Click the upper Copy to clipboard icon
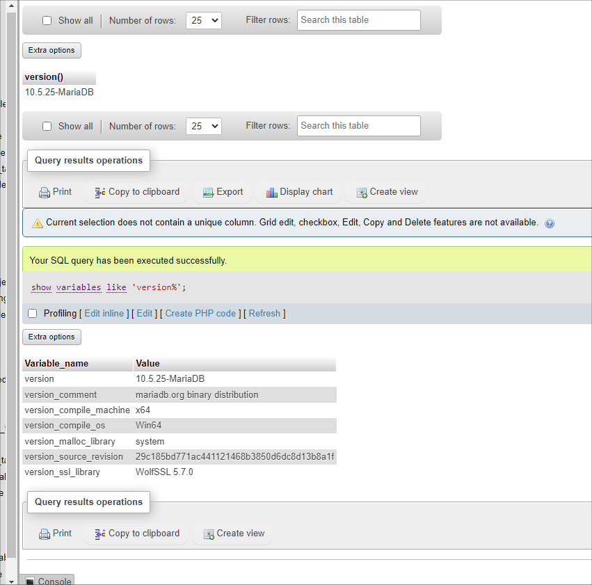592x585 pixels. (100, 193)
